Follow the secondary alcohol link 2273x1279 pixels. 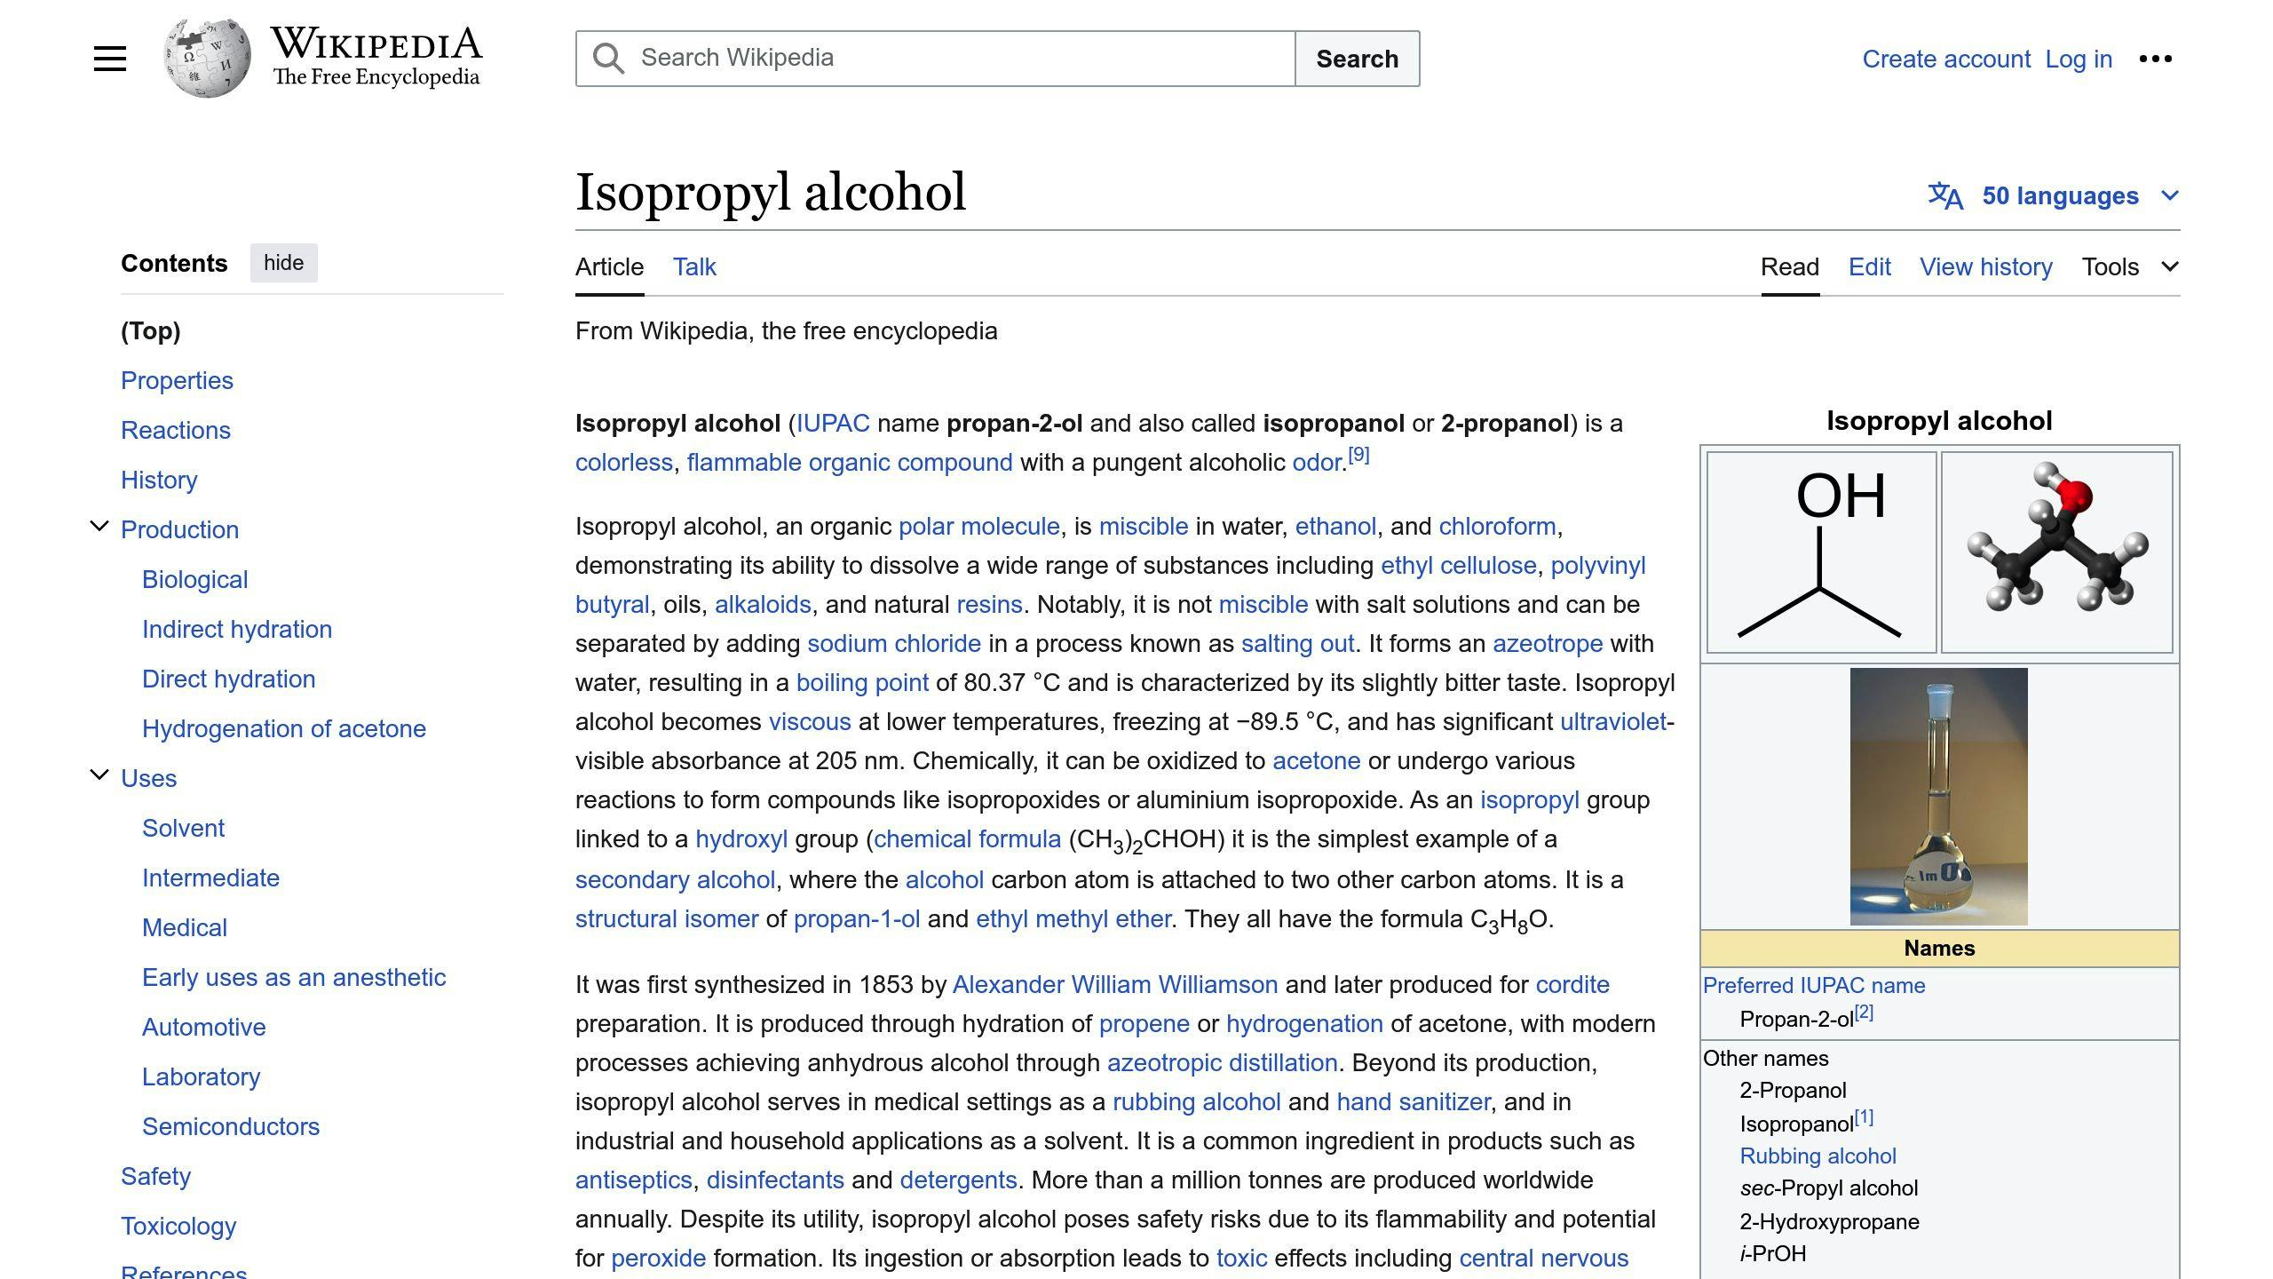[675, 880]
